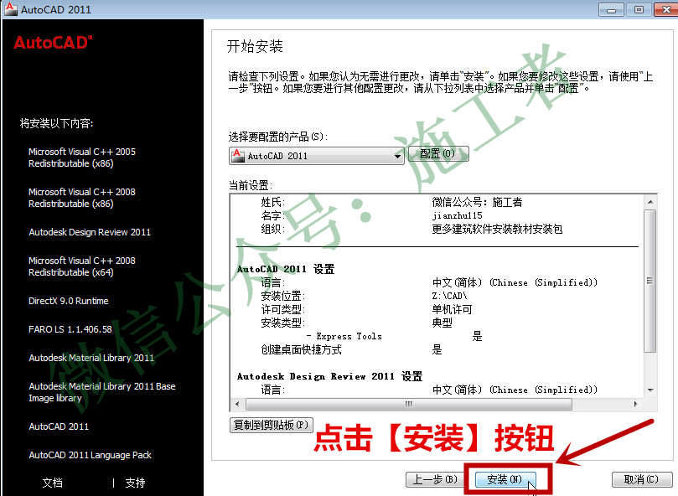Click the AutoCAD title bar icon
Image resolution: width=678 pixels, height=496 pixels.
click(x=10, y=8)
